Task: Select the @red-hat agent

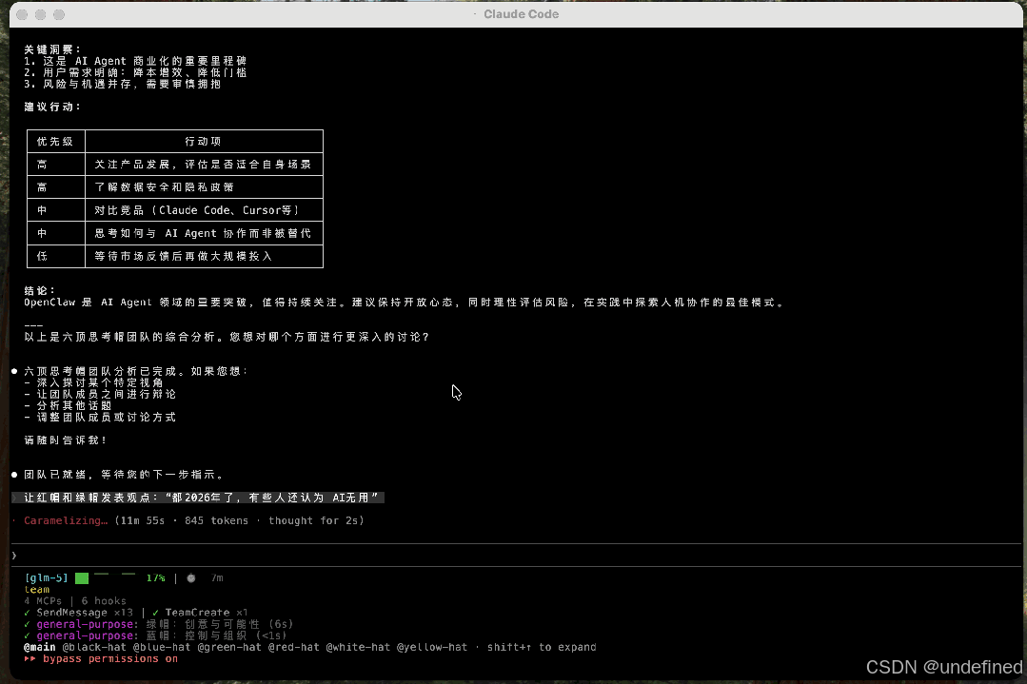Action: tap(294, 647)
